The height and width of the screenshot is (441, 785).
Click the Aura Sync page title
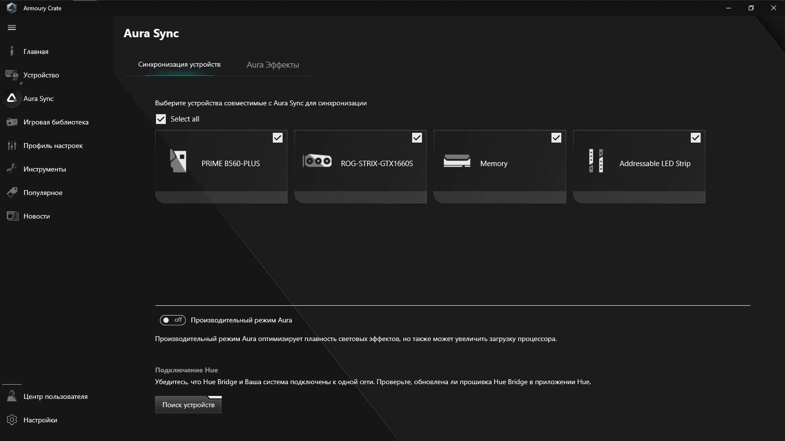[x=151, y=33]
